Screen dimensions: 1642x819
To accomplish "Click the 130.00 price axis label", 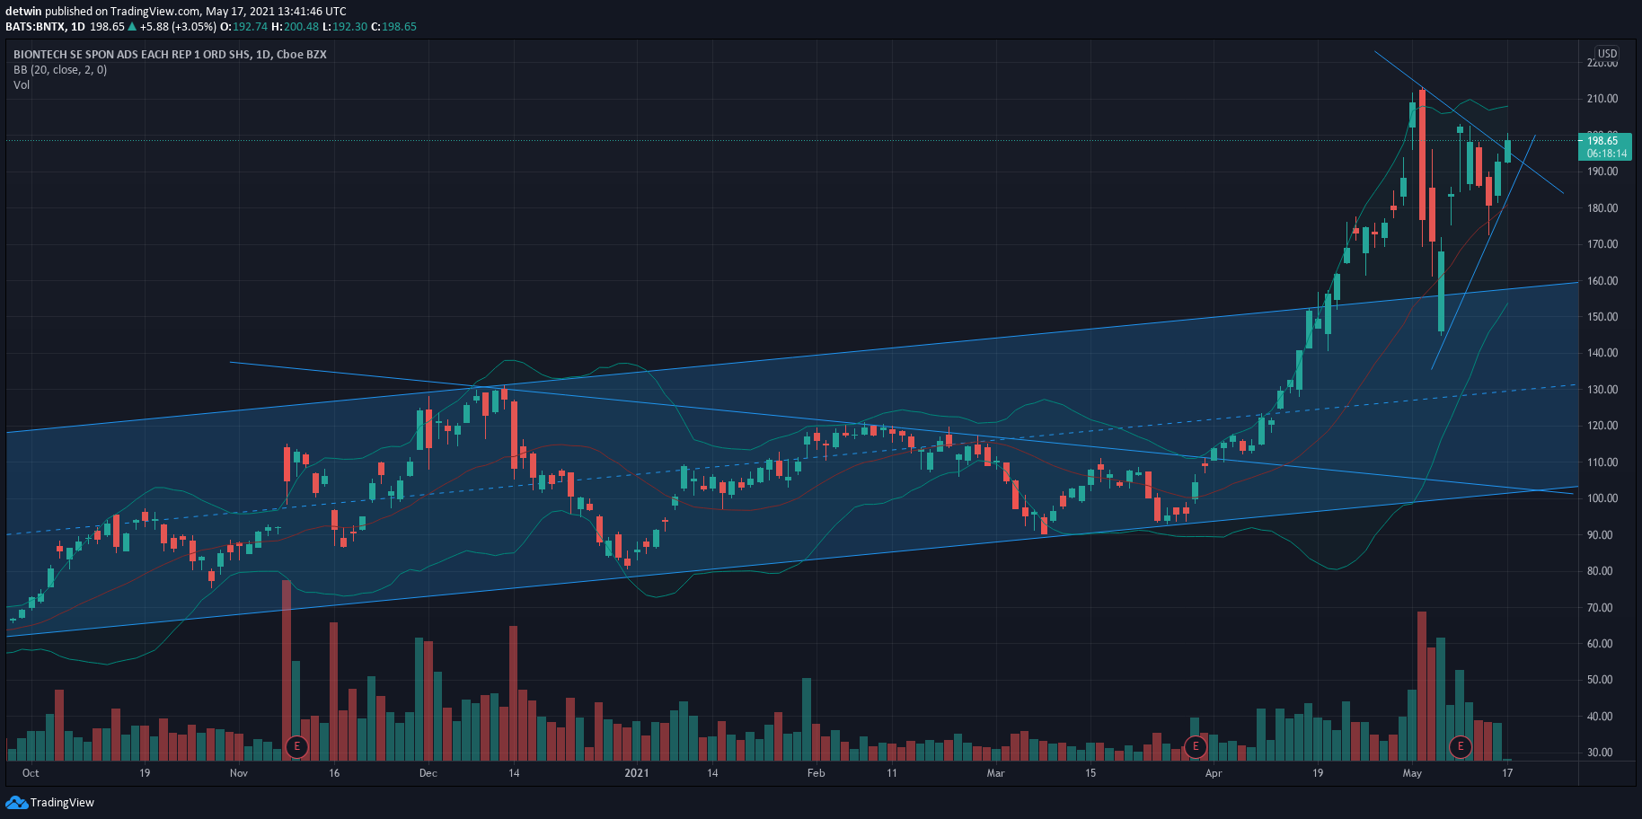I will coord(1602,390).
